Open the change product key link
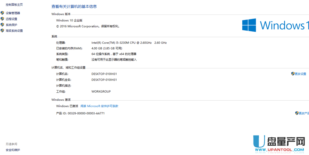The height and width of the screenshot is (155, 309). coord(304,113)
